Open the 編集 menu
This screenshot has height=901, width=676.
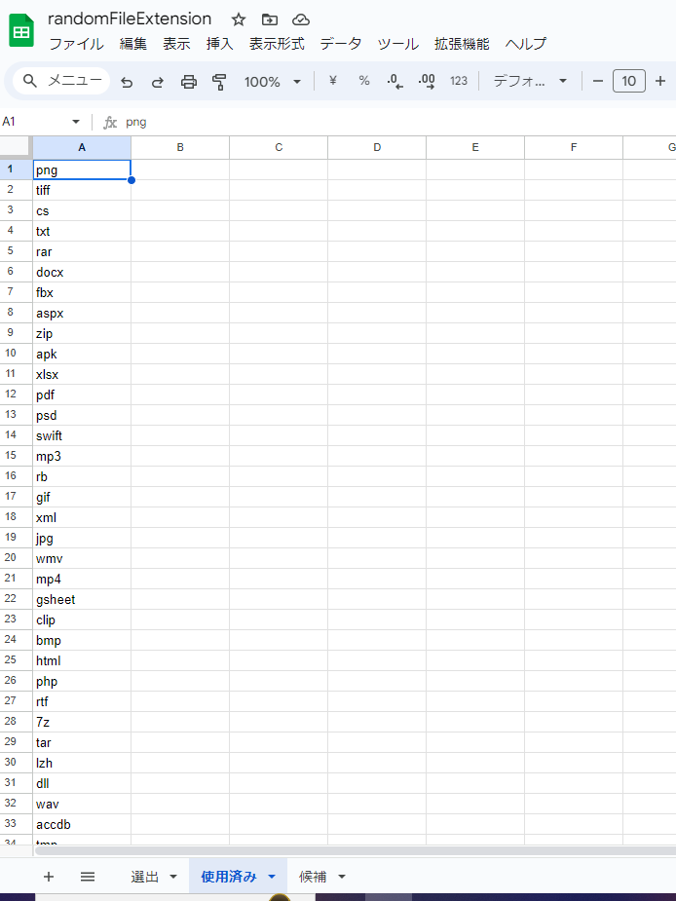click(x=133, y=44)
